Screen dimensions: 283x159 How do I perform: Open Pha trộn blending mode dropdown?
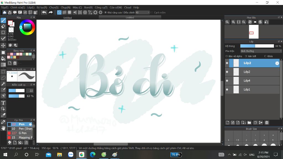click(x=261, y=51)
